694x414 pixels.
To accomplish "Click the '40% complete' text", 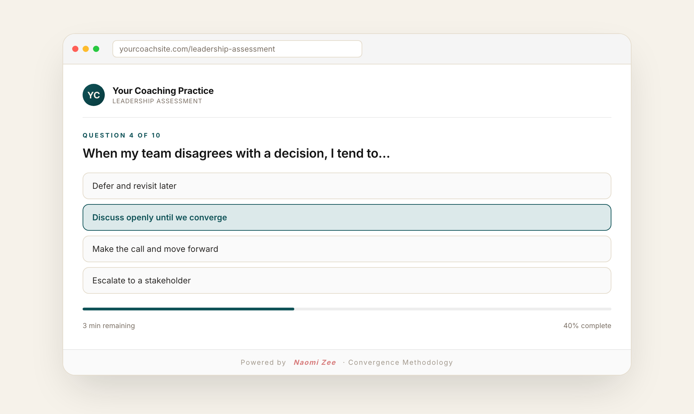I will click(x=587, y=326).
